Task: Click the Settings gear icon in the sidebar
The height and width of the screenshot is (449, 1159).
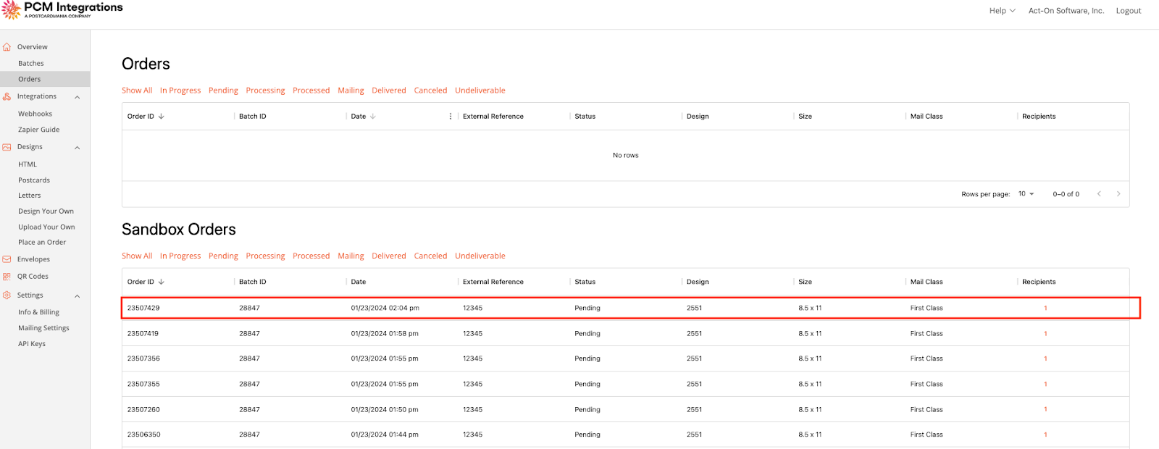Action: pos(7,295)
